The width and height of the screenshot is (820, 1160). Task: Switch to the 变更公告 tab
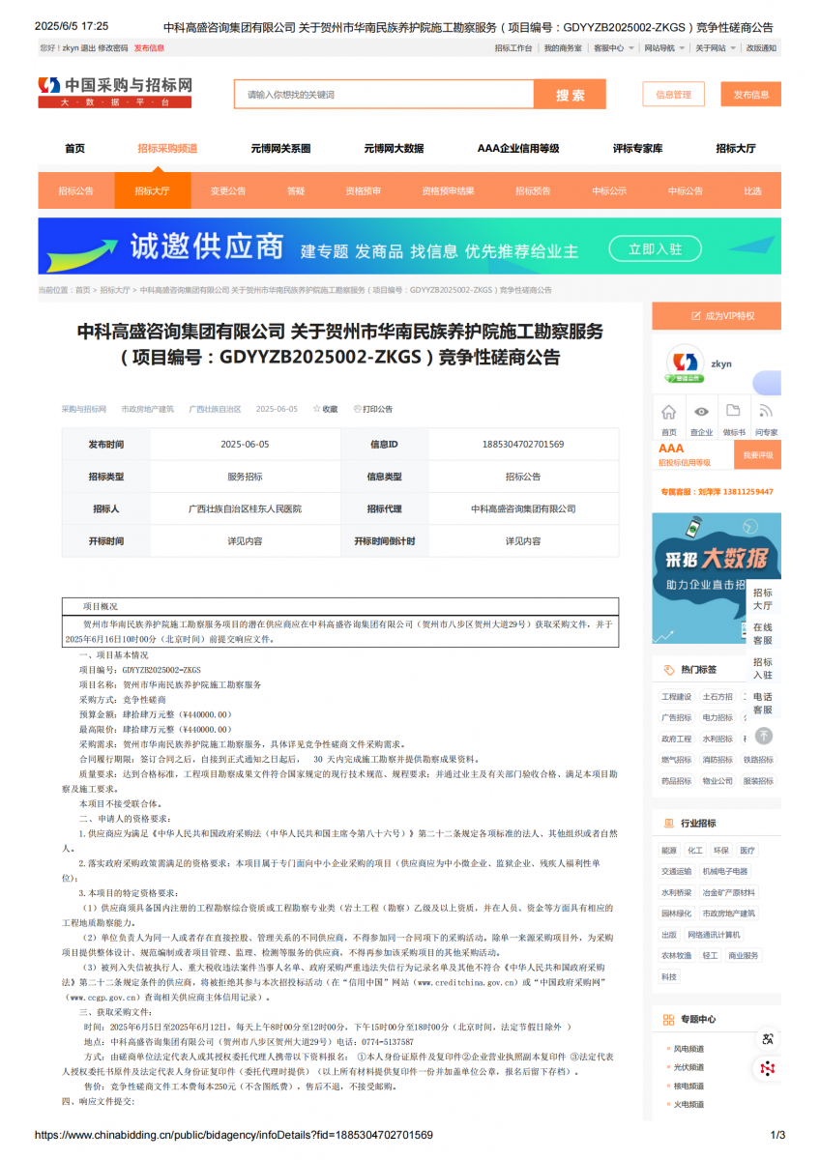[228, 191]
